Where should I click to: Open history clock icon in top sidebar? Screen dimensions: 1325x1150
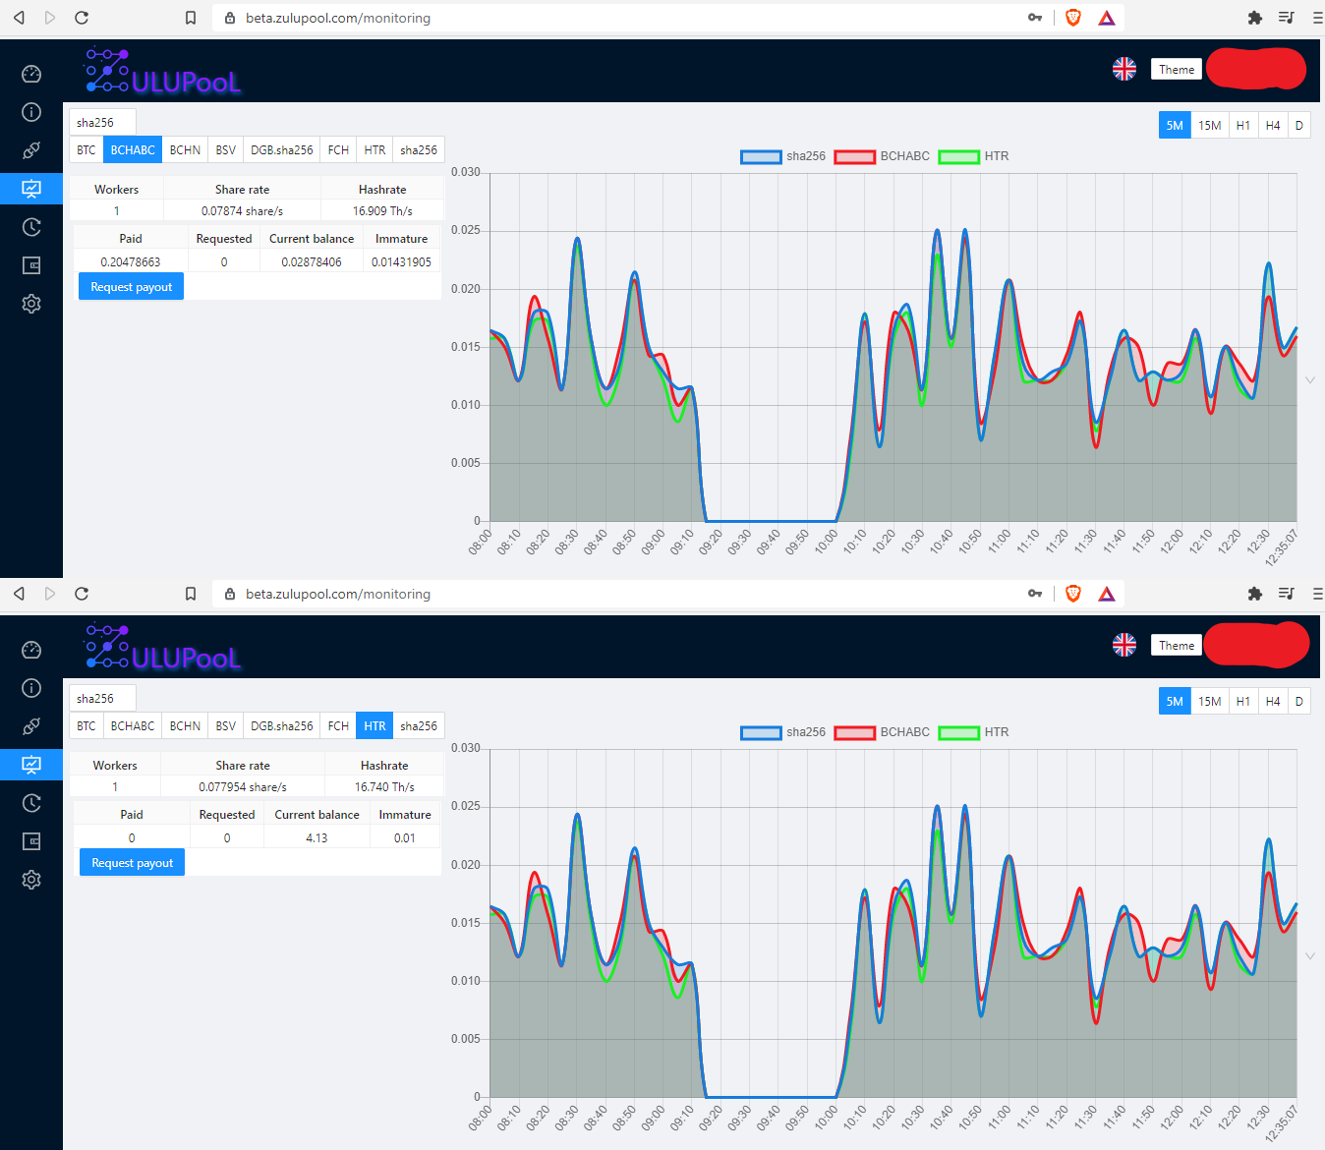click(31, 227)
